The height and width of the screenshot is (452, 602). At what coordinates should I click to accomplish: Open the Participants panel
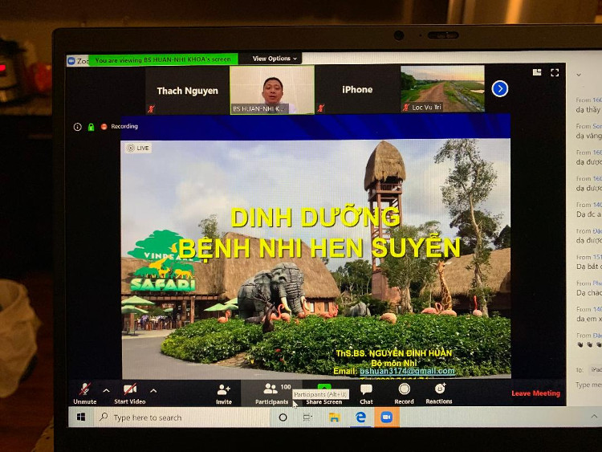pyautogui.click(x=272, y=393)
